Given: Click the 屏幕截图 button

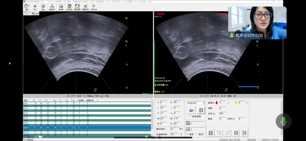Looking at the screenshot, I should [211, 133].
